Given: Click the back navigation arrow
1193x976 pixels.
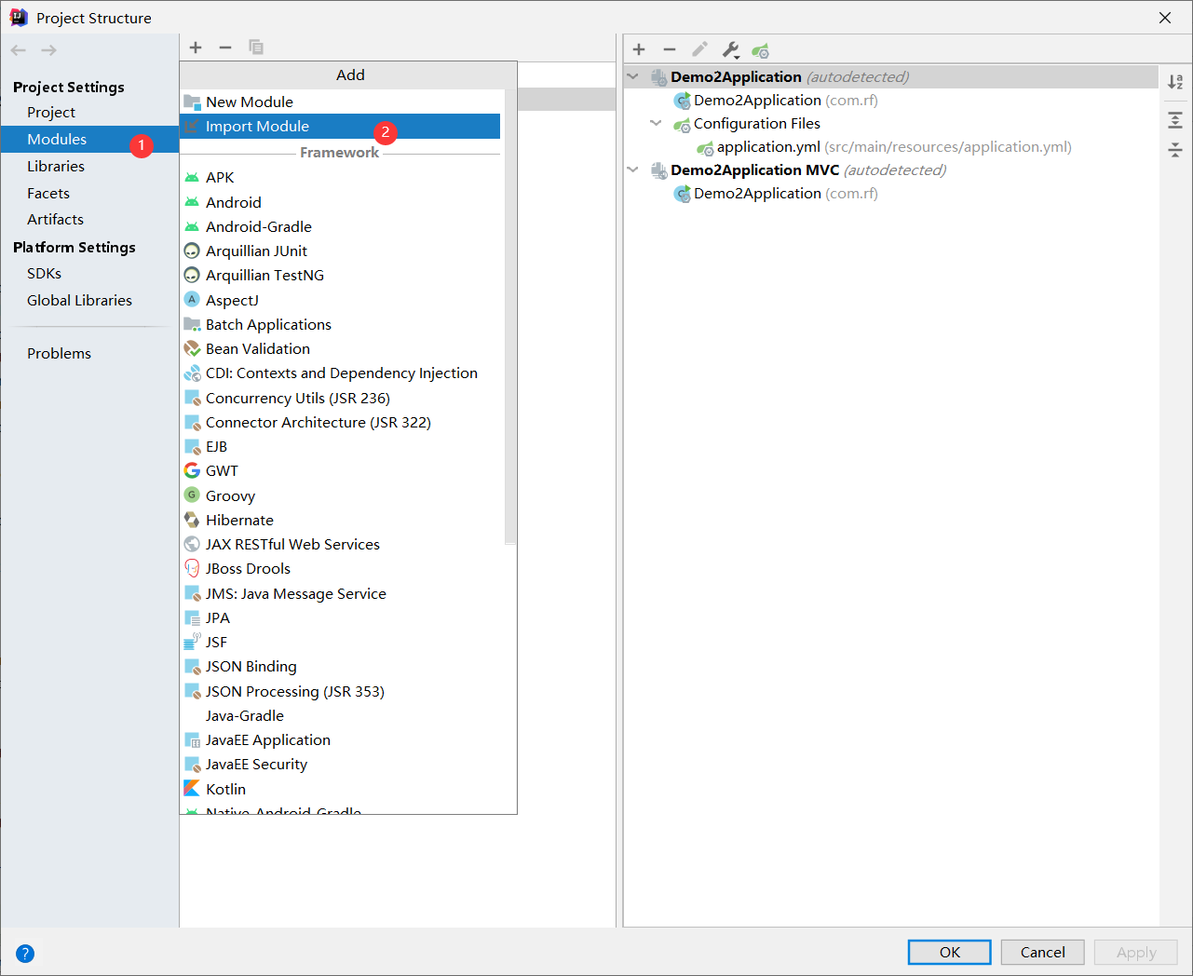Looking at the screenshot, I should [x=19, y=50].
